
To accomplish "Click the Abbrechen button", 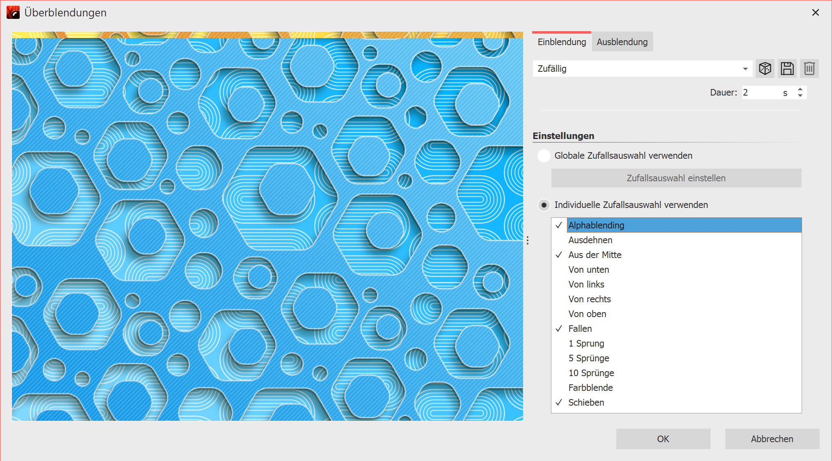I will point(772,439).
